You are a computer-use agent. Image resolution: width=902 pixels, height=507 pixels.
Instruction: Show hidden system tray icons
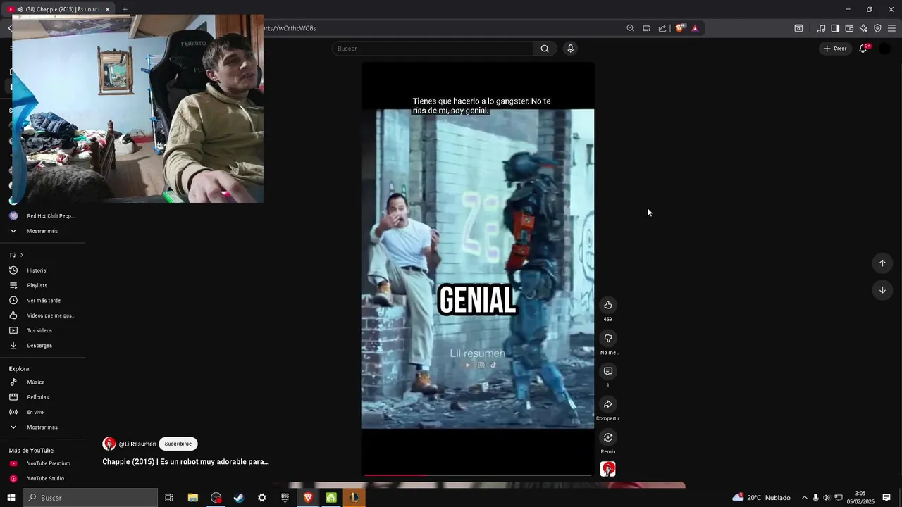pyautogui.click(x=805, y=498)
